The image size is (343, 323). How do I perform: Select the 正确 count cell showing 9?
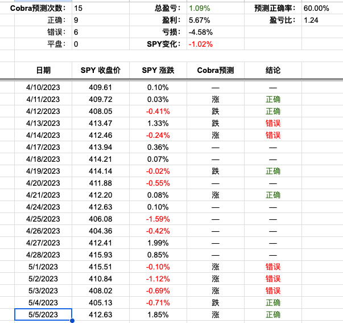[x=101, y=20]
